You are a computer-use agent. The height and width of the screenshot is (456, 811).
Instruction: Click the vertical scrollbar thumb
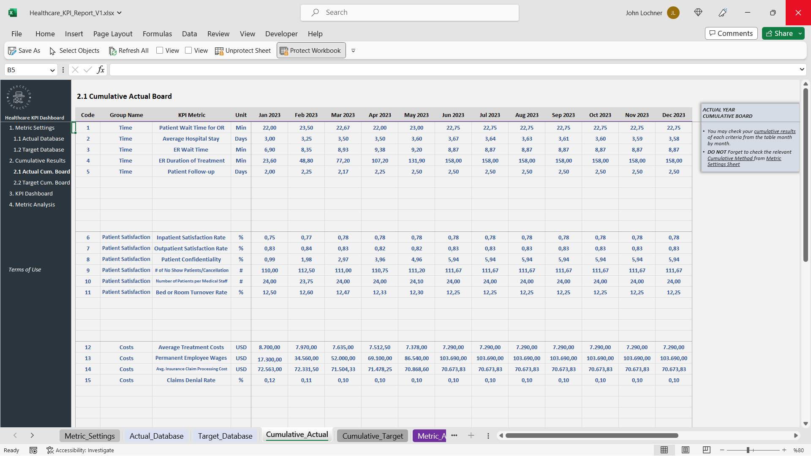pos(806,175)
